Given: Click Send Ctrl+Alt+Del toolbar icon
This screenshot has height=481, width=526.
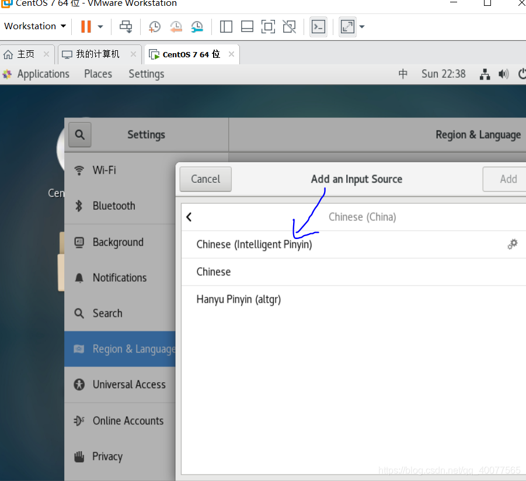Looking at the screenshot, I should [x=126, y=26].
